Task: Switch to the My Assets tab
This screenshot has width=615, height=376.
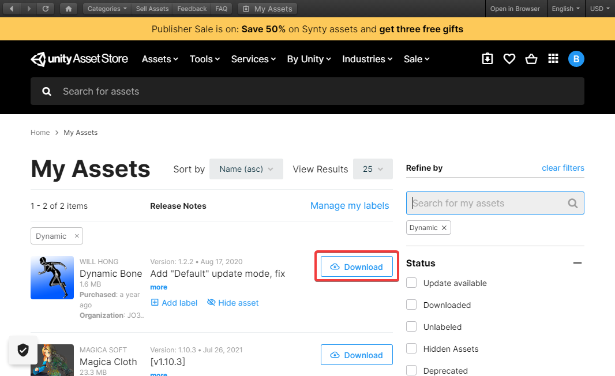Action: (267, 8)
